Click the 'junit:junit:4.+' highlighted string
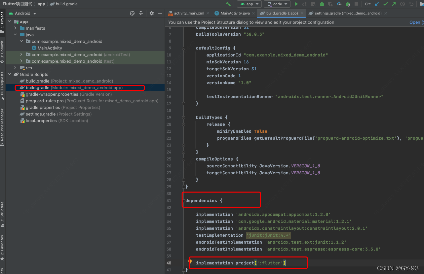Screen dimensions: 424x274 268,235
